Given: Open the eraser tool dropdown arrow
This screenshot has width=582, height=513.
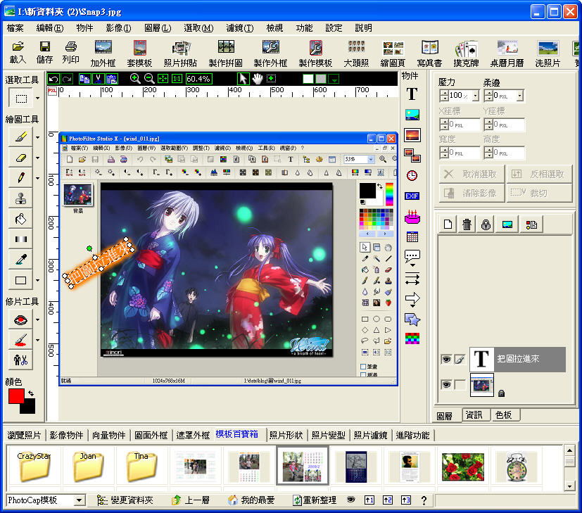Looking at the screenshot, I should click(x=37, y=158).
